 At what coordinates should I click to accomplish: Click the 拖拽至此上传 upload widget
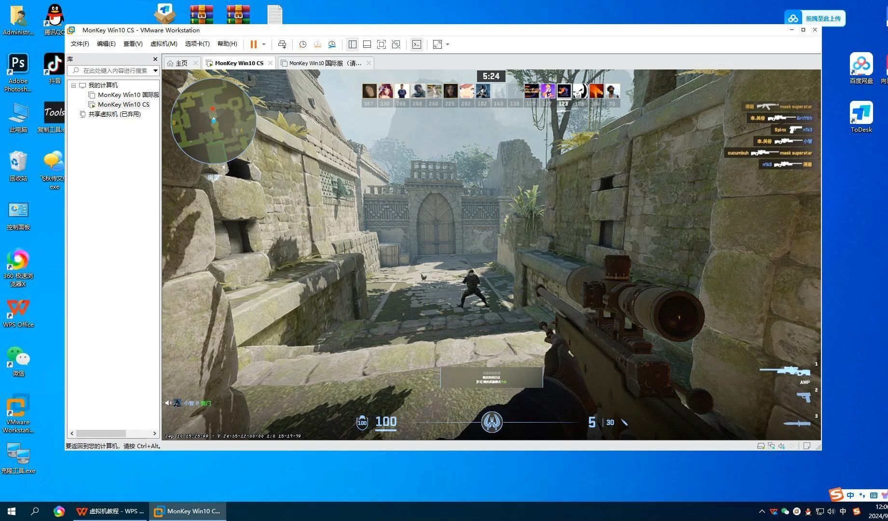(815, 18)
